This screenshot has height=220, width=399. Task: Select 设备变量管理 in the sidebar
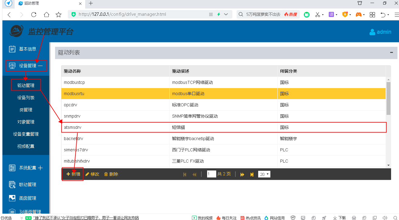26,134
